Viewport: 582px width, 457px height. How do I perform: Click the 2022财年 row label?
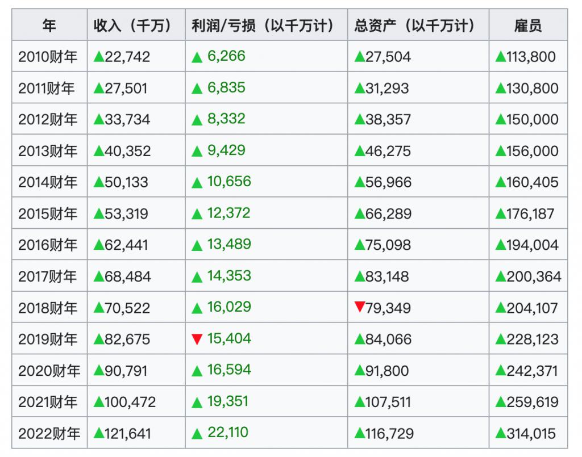point(49,433)
